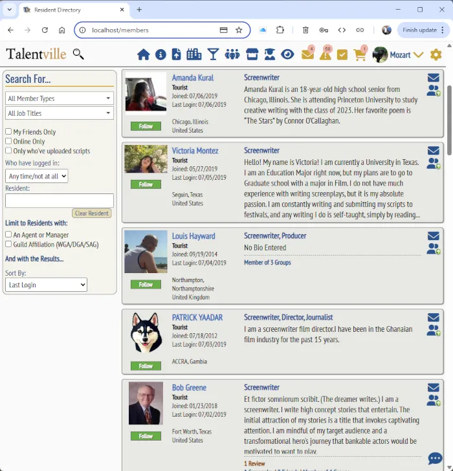Follow Victoria Montez
Image resolution: width=453 pixels, height=471 pixels.
click(x=146, y=184)
